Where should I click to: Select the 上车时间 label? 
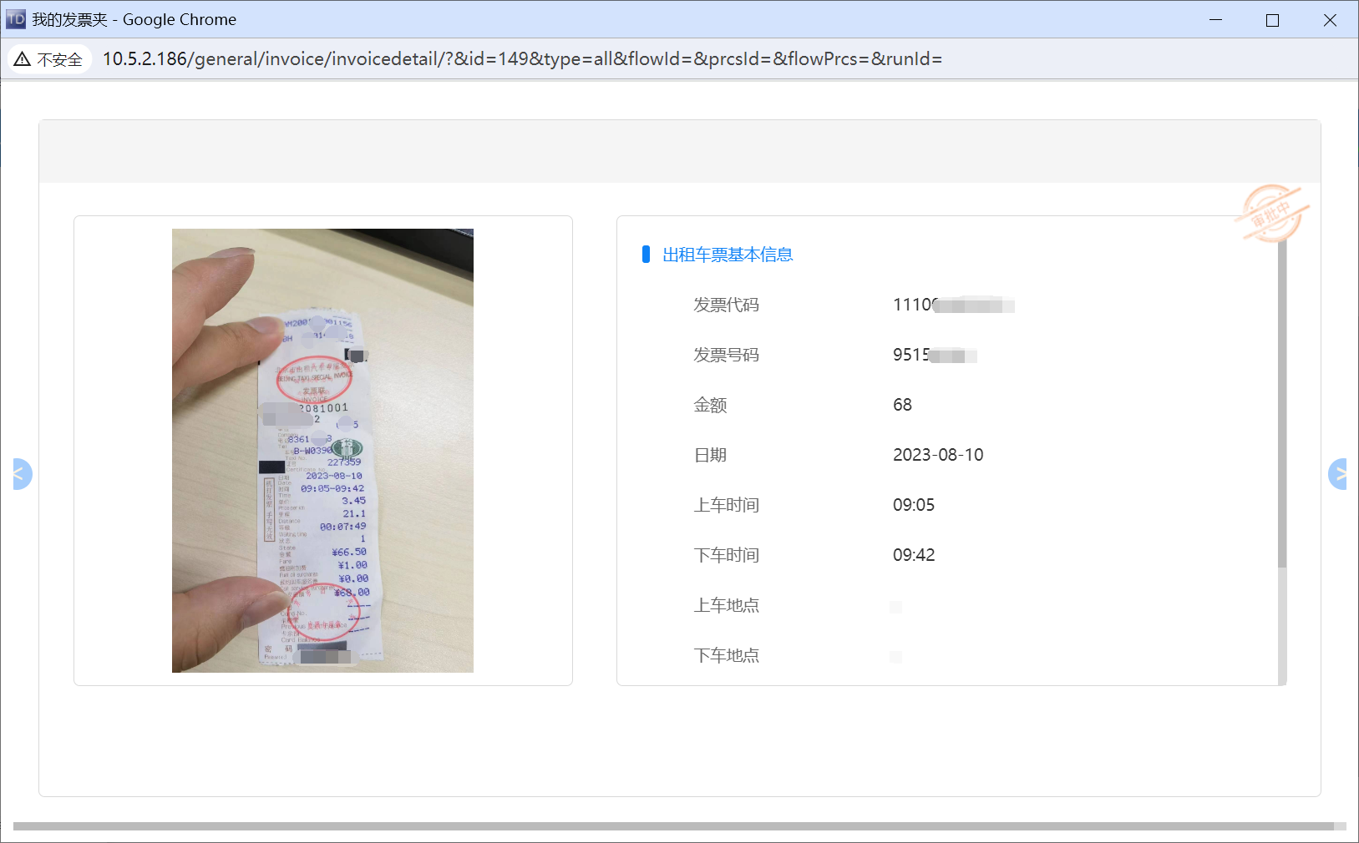[x=726, y=505]
